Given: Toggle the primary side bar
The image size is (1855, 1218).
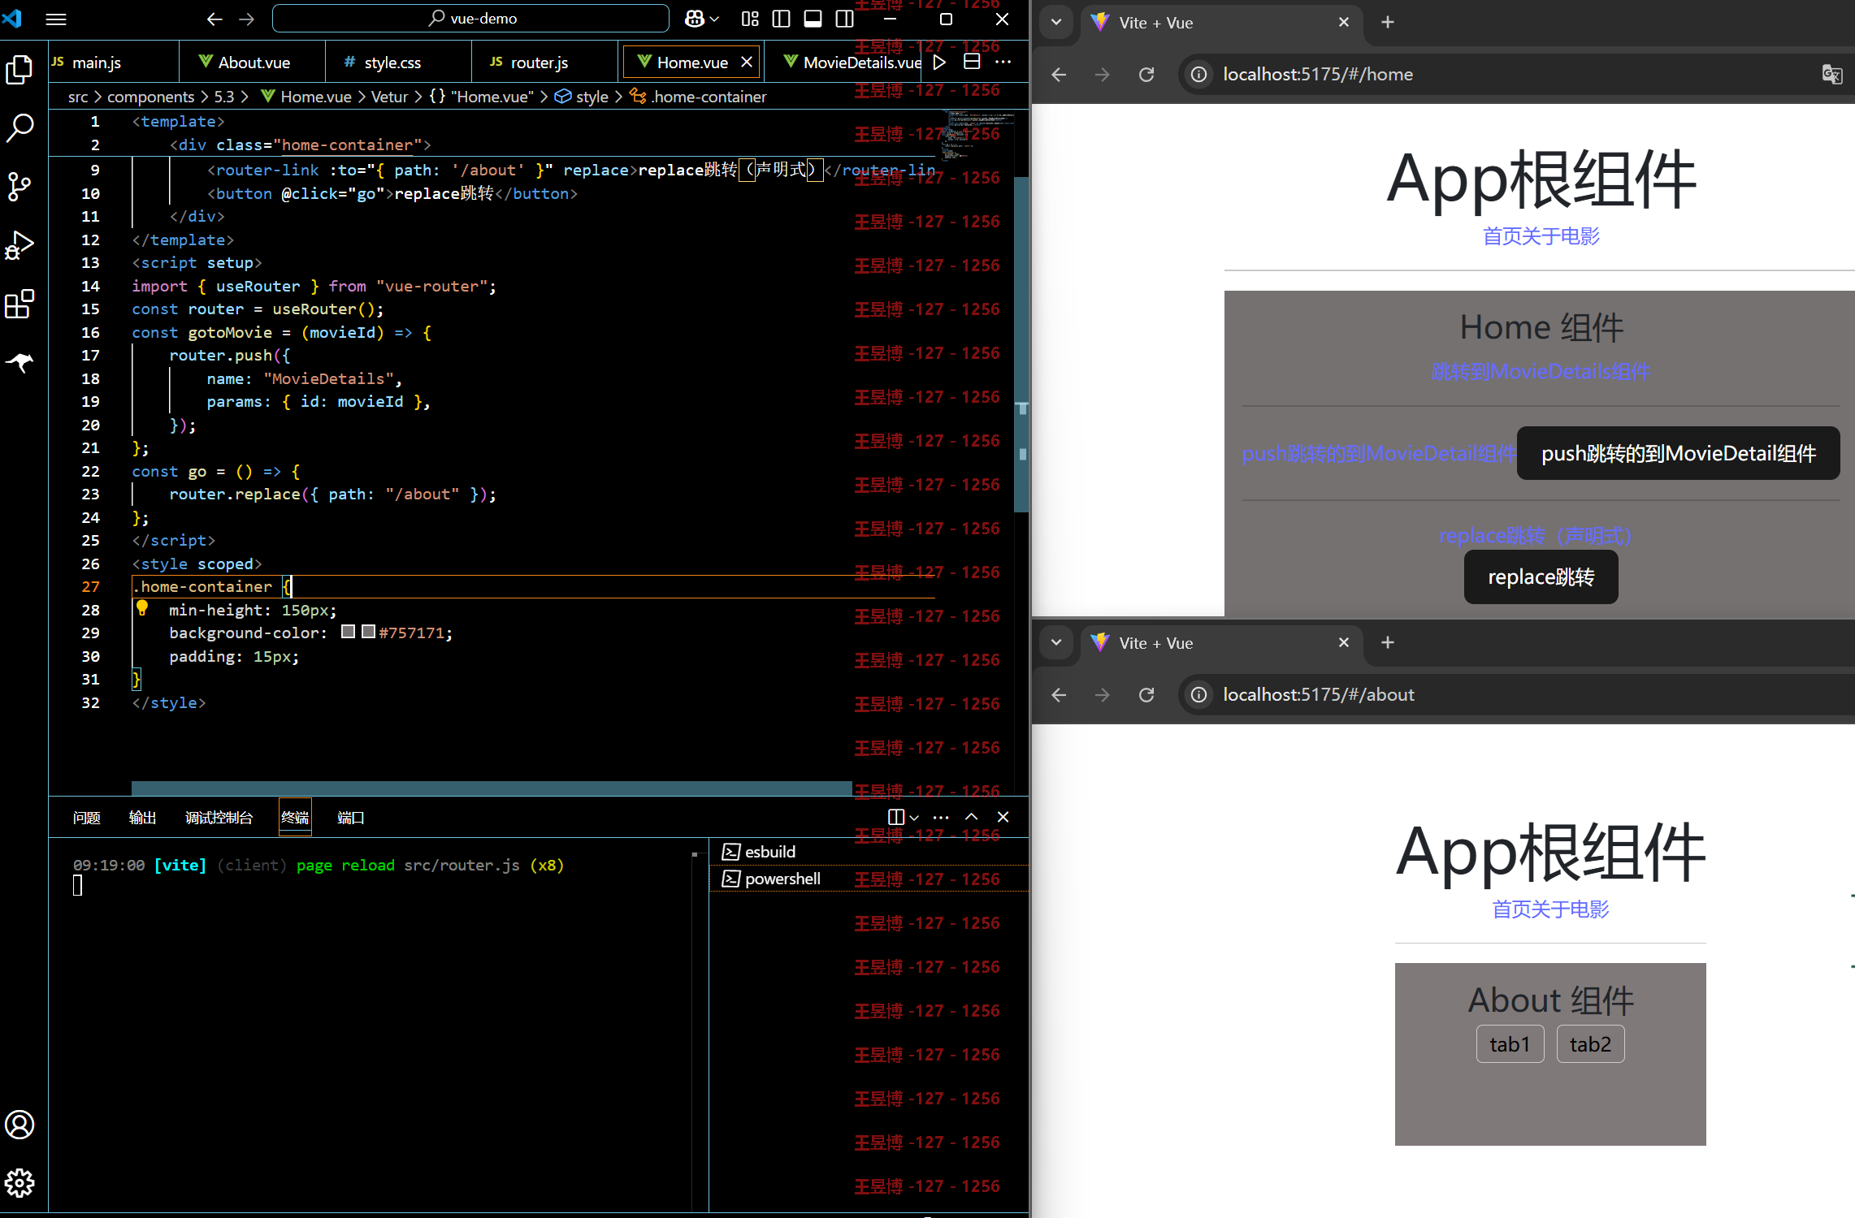Looking at the screenshot, I should tap(781, 19).
